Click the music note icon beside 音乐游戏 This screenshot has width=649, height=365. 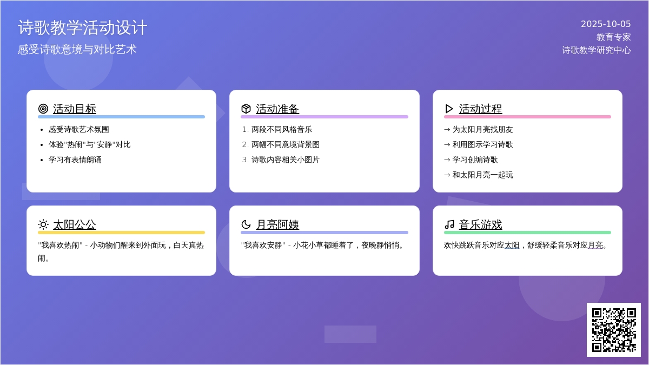(449, 224)
